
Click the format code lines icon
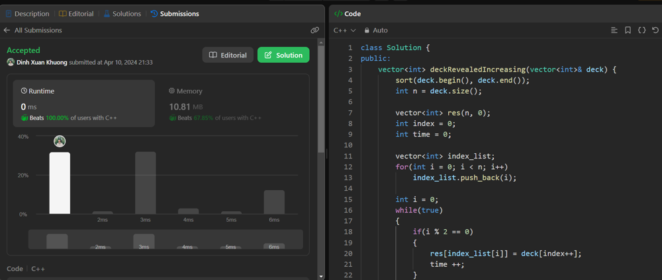coord(614,30)
